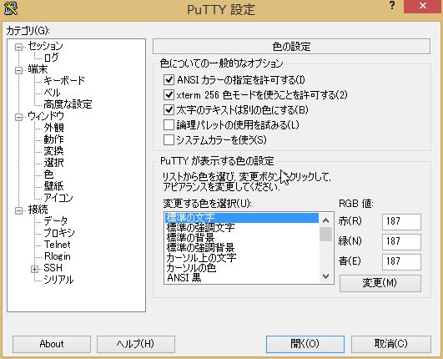Open Rlogin settings
Viewport: 443px width, 359px height.
[x=58, y=256]
